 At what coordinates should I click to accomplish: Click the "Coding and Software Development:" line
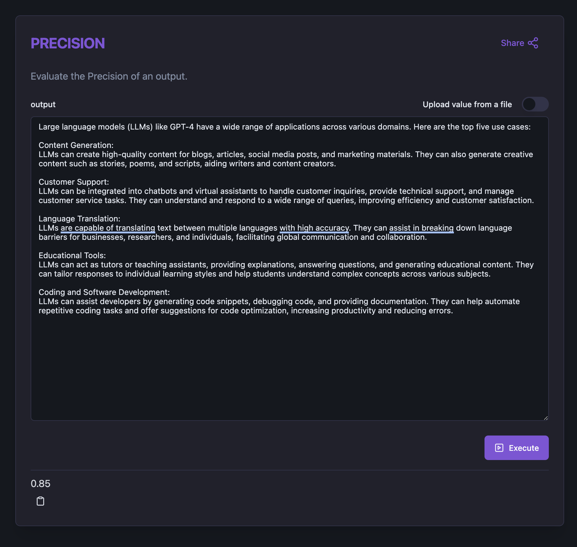[x=104, y=292]
